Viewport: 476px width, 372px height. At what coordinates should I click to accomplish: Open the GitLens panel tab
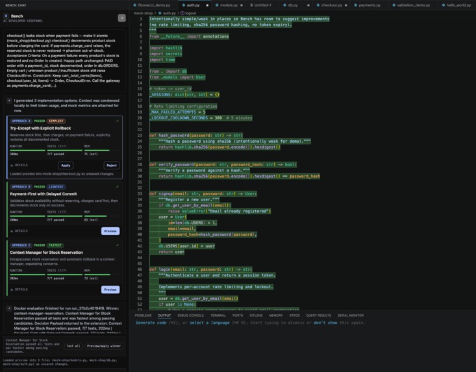[256, 316]
